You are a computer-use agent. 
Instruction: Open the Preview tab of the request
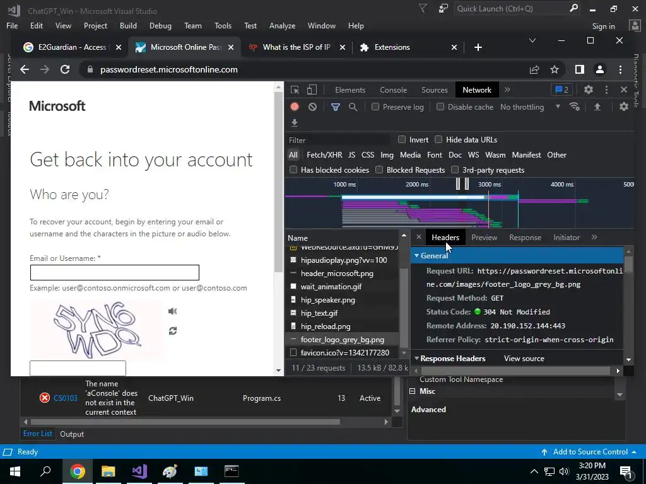(484, 238)
